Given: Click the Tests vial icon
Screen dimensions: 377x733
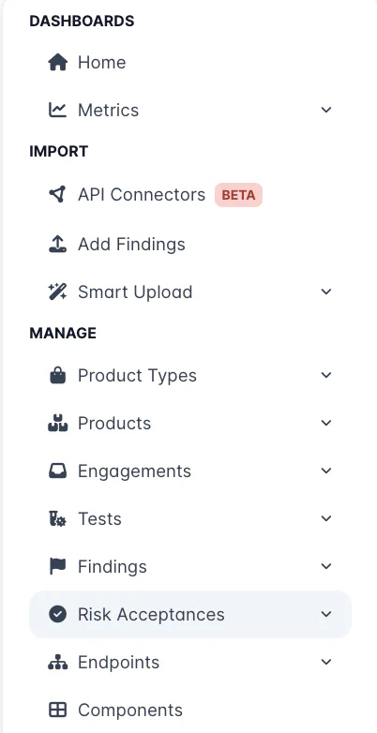Looking at the screenshot, I should coord(57,519).
